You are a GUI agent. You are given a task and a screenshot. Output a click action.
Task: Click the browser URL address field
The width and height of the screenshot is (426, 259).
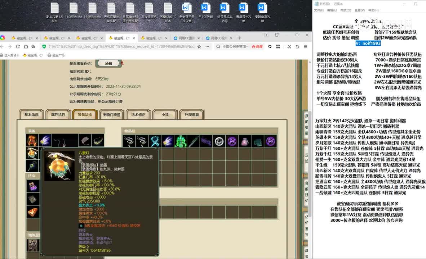(121, 46)
